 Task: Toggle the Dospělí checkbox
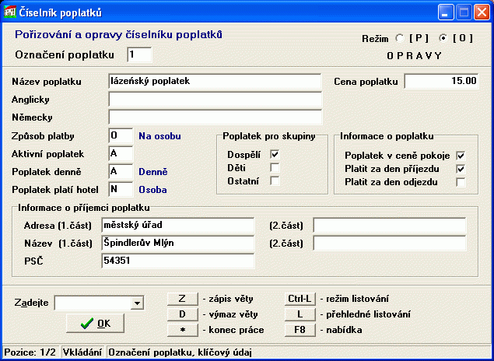pyautogui.click(x=275, y=155)
